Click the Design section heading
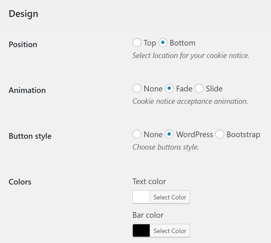This screenshot has height=243, width=271. click(x=23, y=14)
